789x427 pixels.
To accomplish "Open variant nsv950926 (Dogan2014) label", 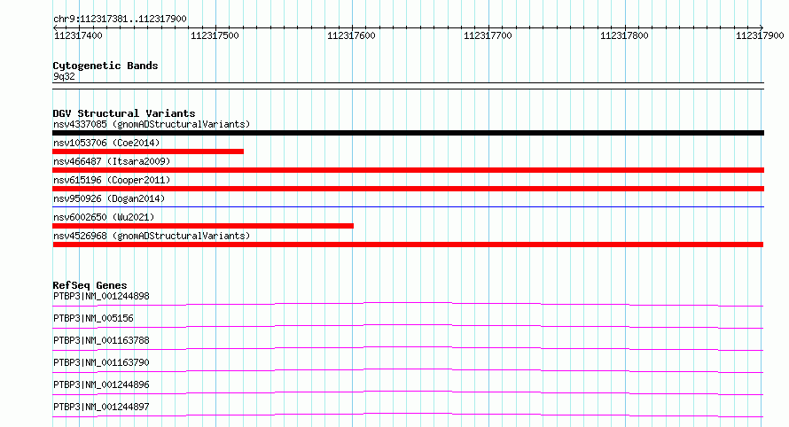I will [109, 198].
